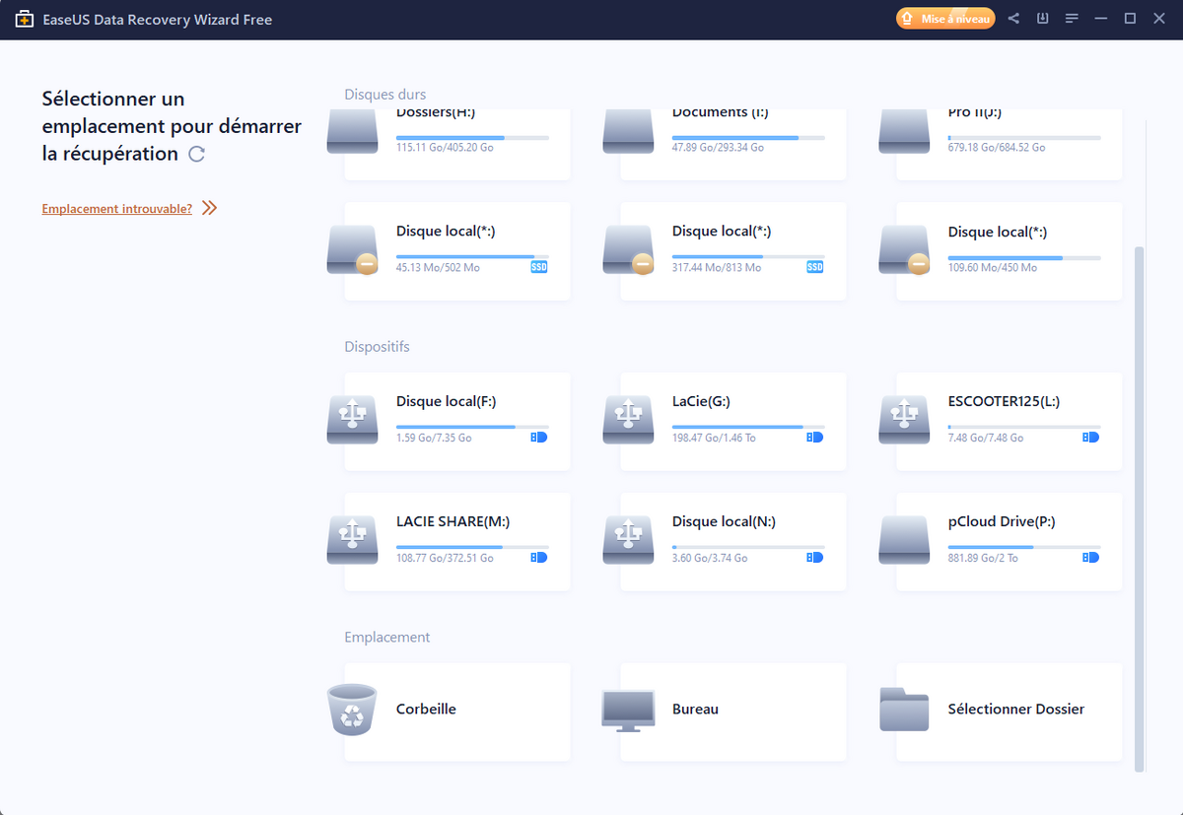This screenshot has height=815, width=1183.
Task: Click the 'Dispositifs' section heading
Action: click(377, 347)
